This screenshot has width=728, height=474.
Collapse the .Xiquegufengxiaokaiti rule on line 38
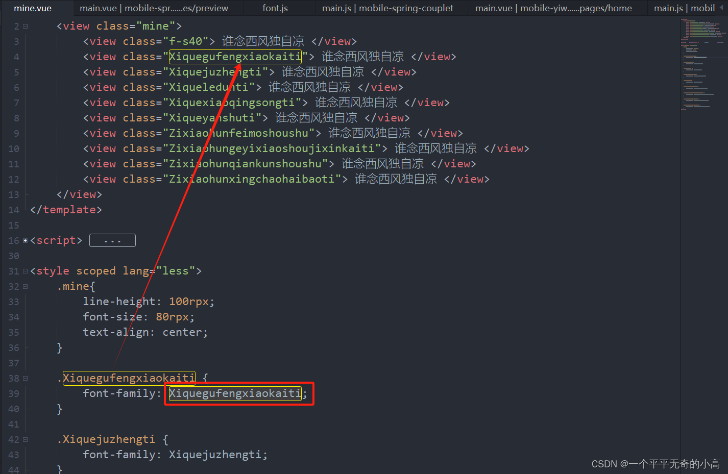(x=25, y=378)
